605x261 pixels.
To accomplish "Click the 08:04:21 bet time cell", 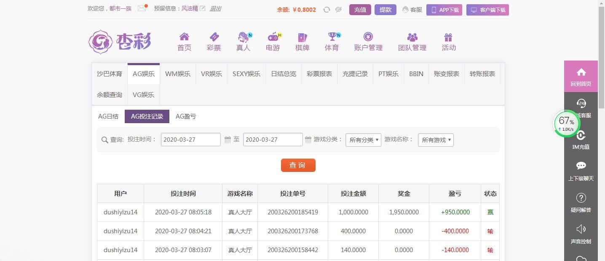I will 183,231.
